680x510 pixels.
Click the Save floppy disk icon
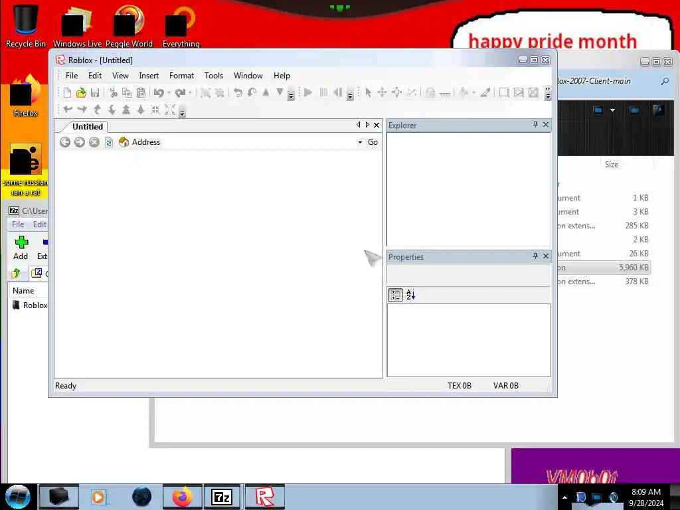(95, 92)
